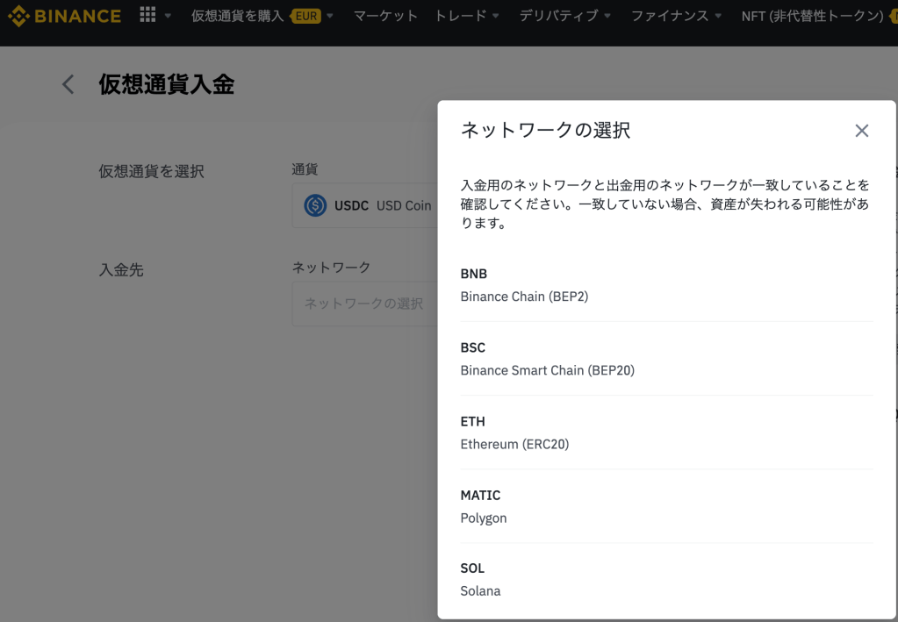The image size is (898, 622).
Task: Open the ネットワークの選択 network field
Action: pyautogui.click(x=364, y=304)
